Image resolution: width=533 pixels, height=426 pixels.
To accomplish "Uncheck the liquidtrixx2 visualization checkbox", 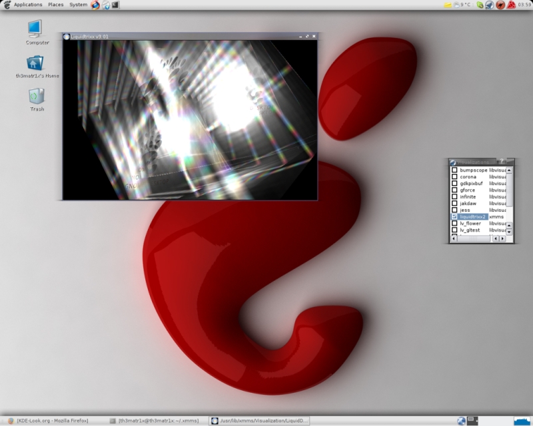I will [454, 216].
